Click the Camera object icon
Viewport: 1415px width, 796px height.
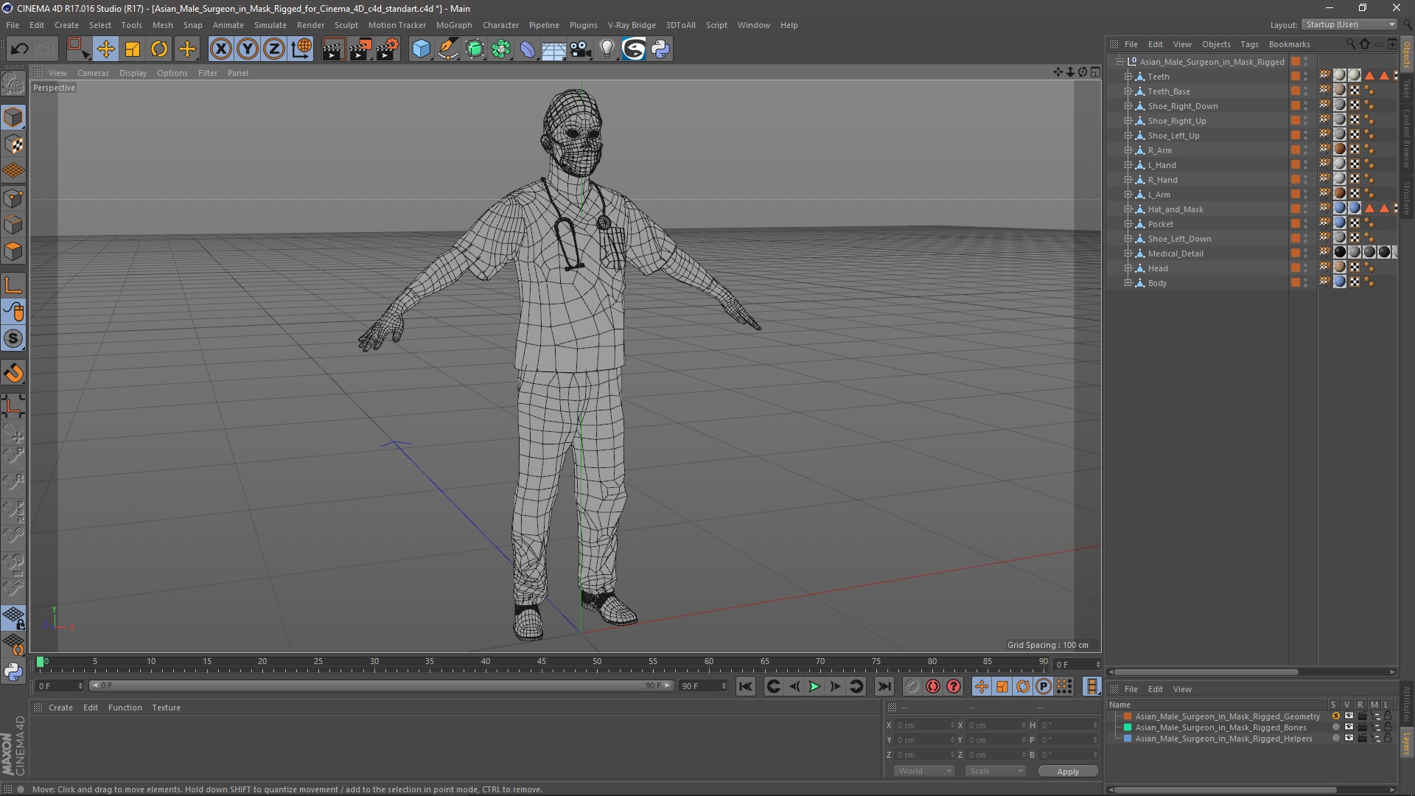tap(581, 49)
